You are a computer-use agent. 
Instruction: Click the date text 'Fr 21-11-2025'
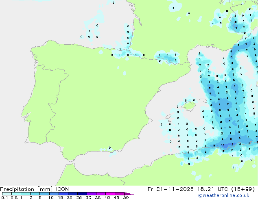171,189
